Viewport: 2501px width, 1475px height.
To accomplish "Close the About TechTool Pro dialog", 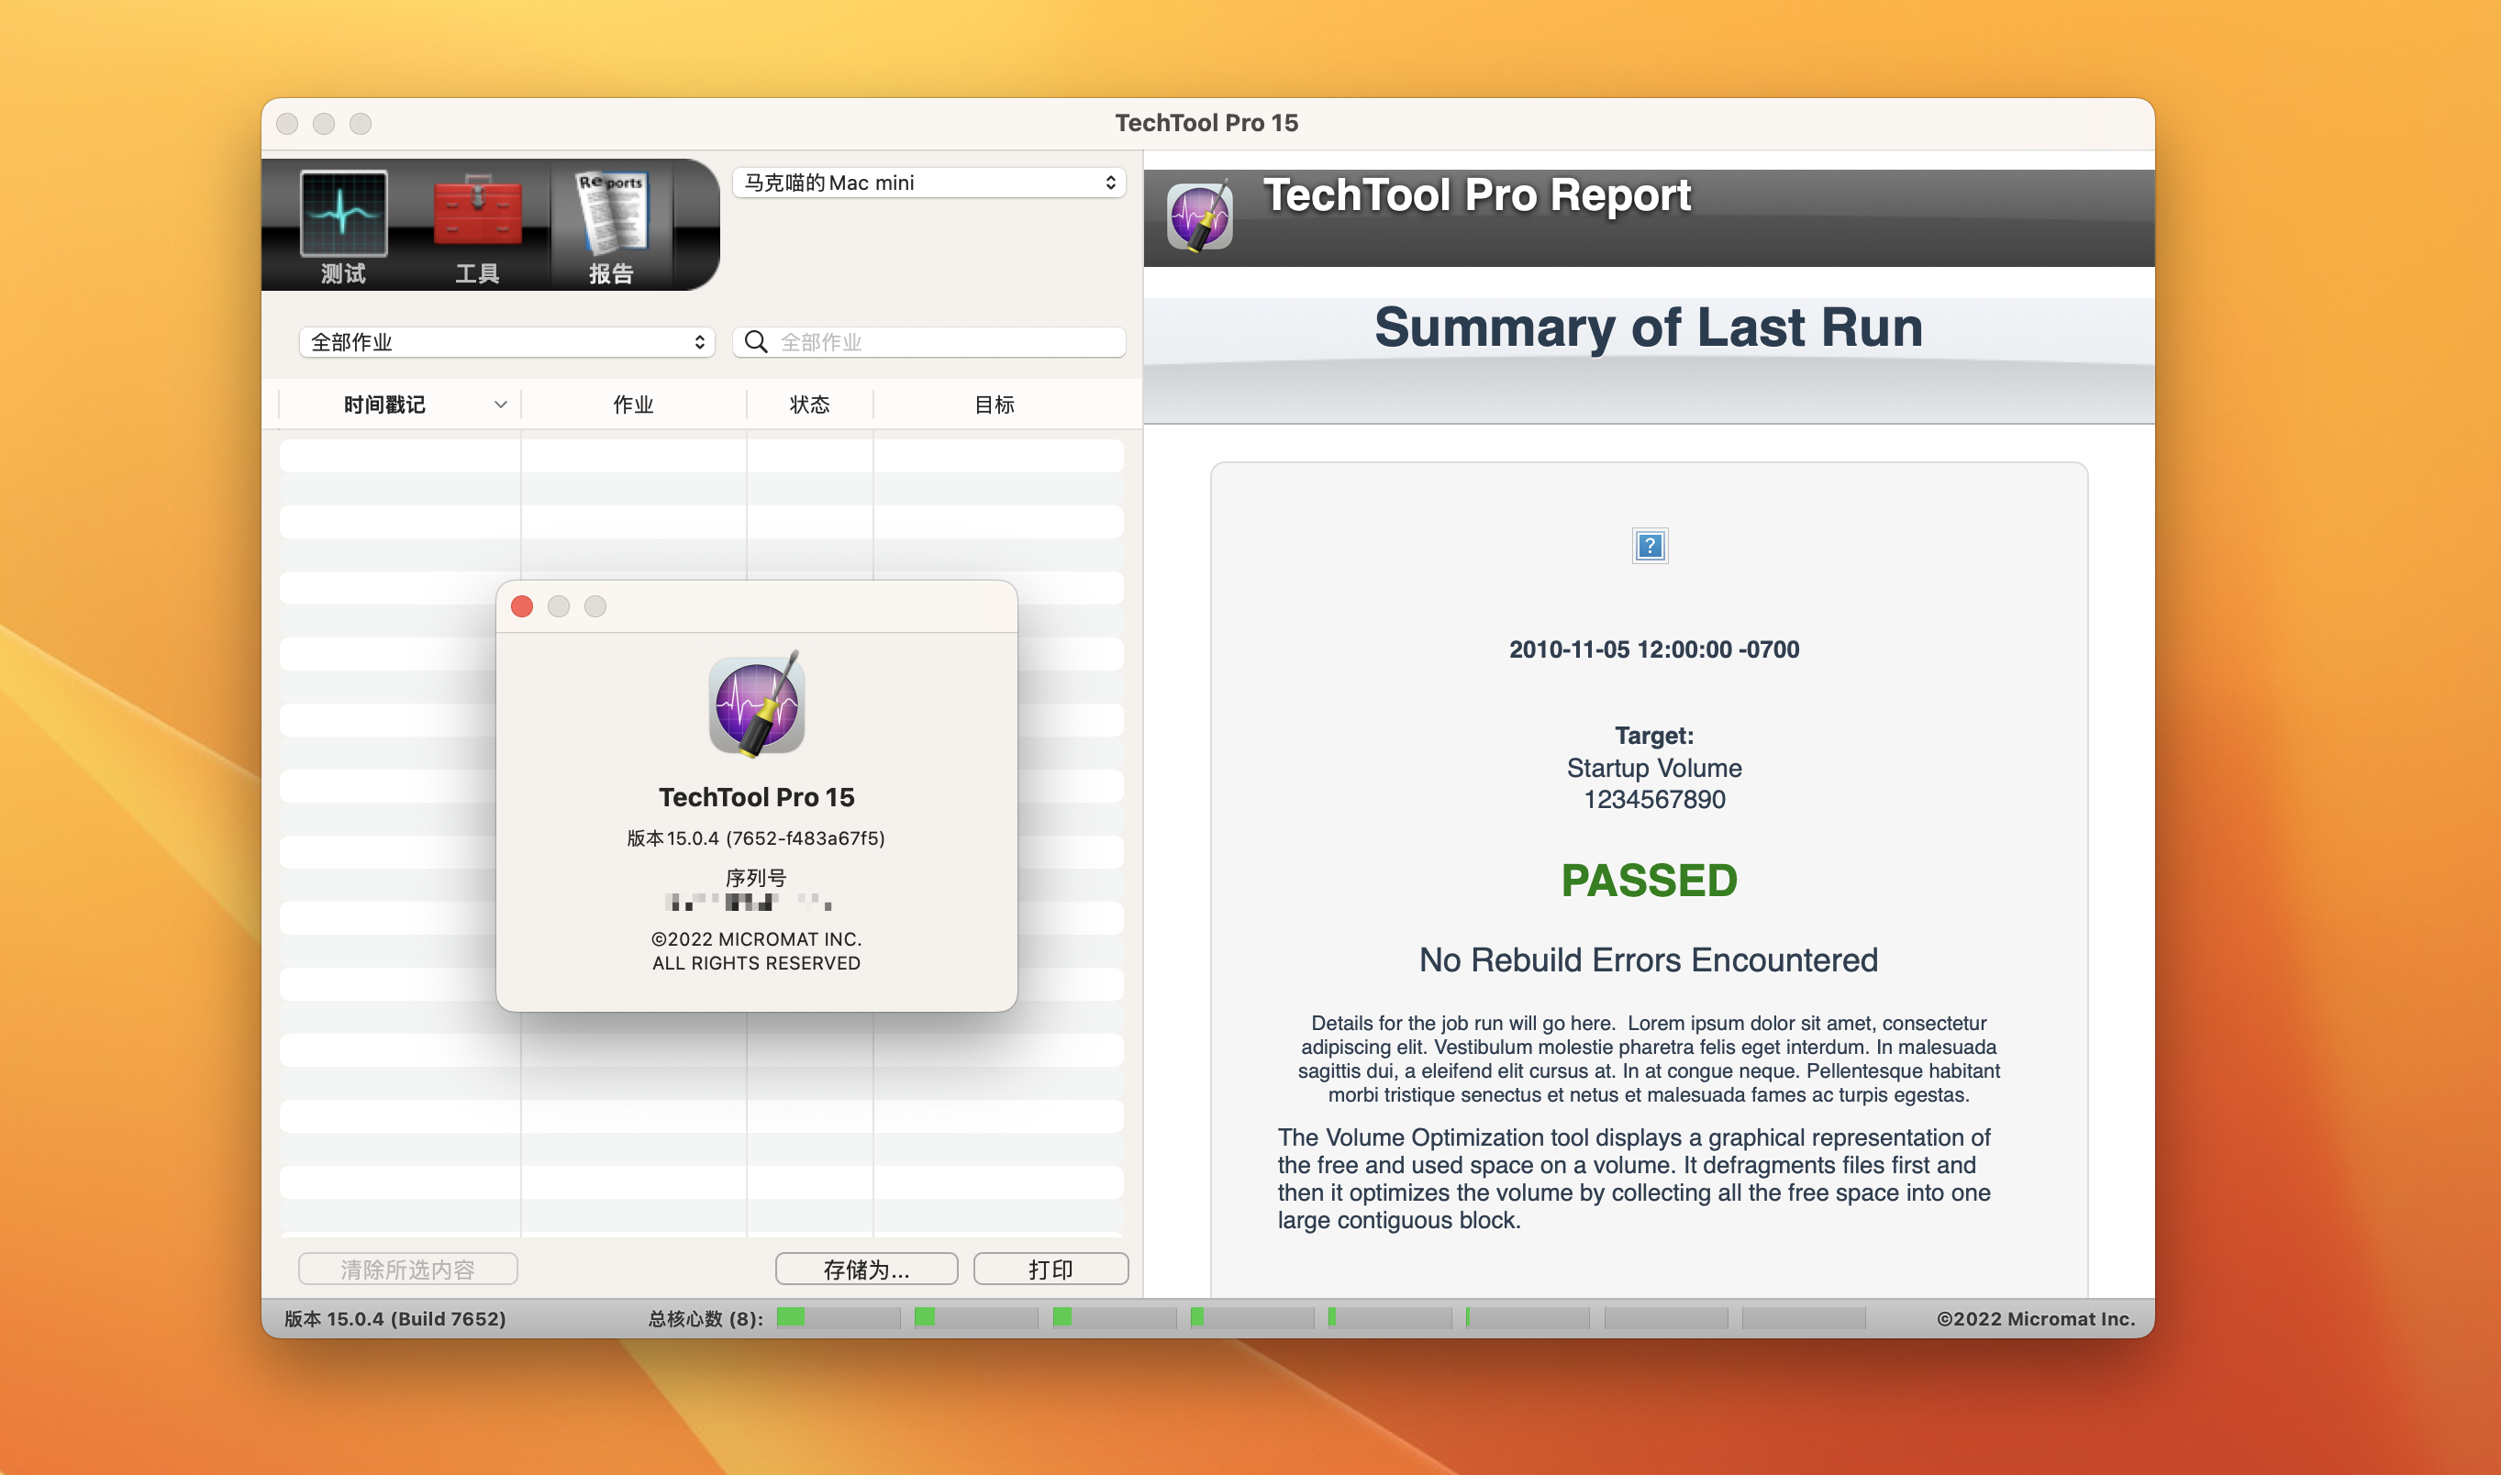I will pyautogui.click(x=522, y=606).
